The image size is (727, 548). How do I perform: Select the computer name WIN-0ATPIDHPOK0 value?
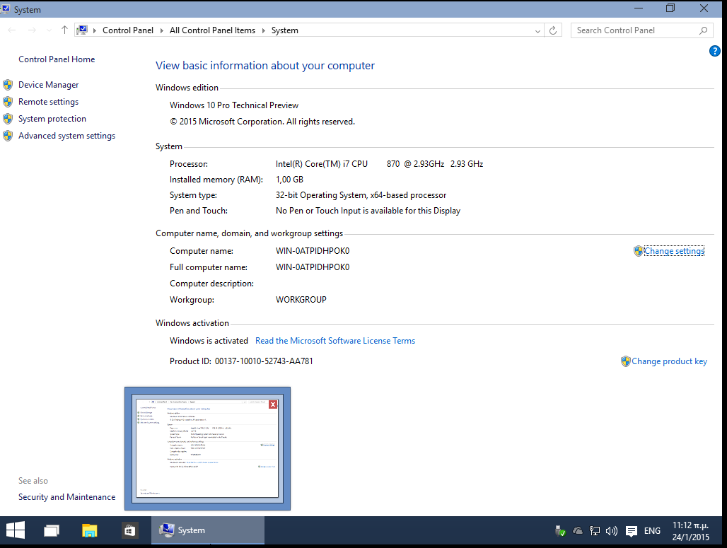point(313,251)
